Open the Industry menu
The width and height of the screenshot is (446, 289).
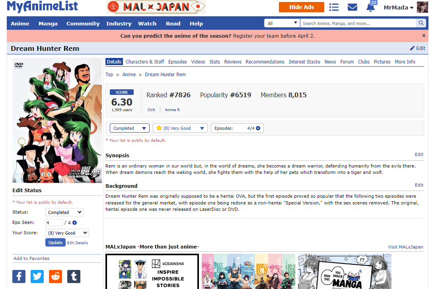point(119,23)
